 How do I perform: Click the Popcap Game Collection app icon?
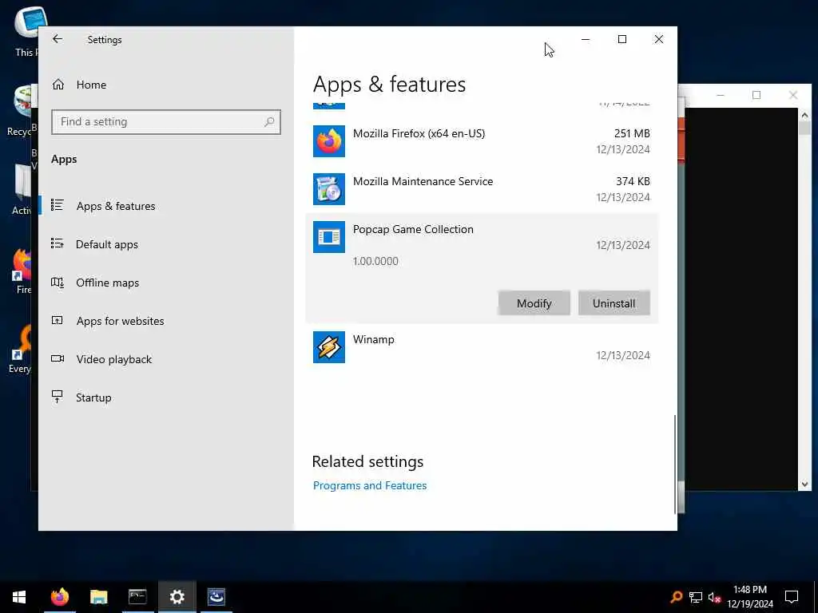328,237
